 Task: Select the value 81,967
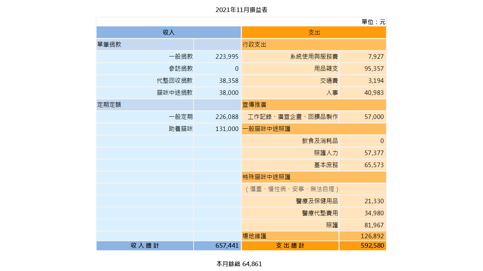(374, 225)
